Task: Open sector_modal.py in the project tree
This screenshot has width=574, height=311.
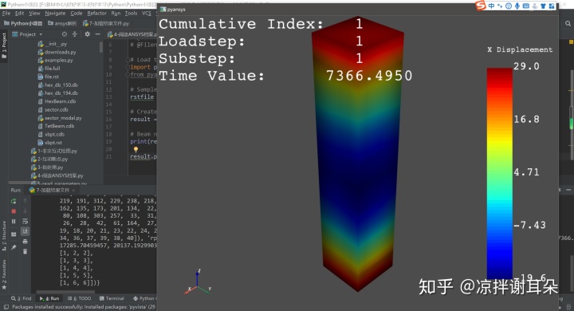Action: point(60,118)
